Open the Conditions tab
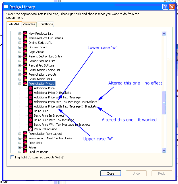Viewport: 178px width, 184px height. click(x=45, y=24)
